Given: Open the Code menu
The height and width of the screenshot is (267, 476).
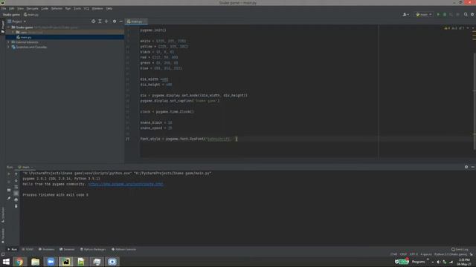Looking at the screenshot, I should (x=45, y=8).
